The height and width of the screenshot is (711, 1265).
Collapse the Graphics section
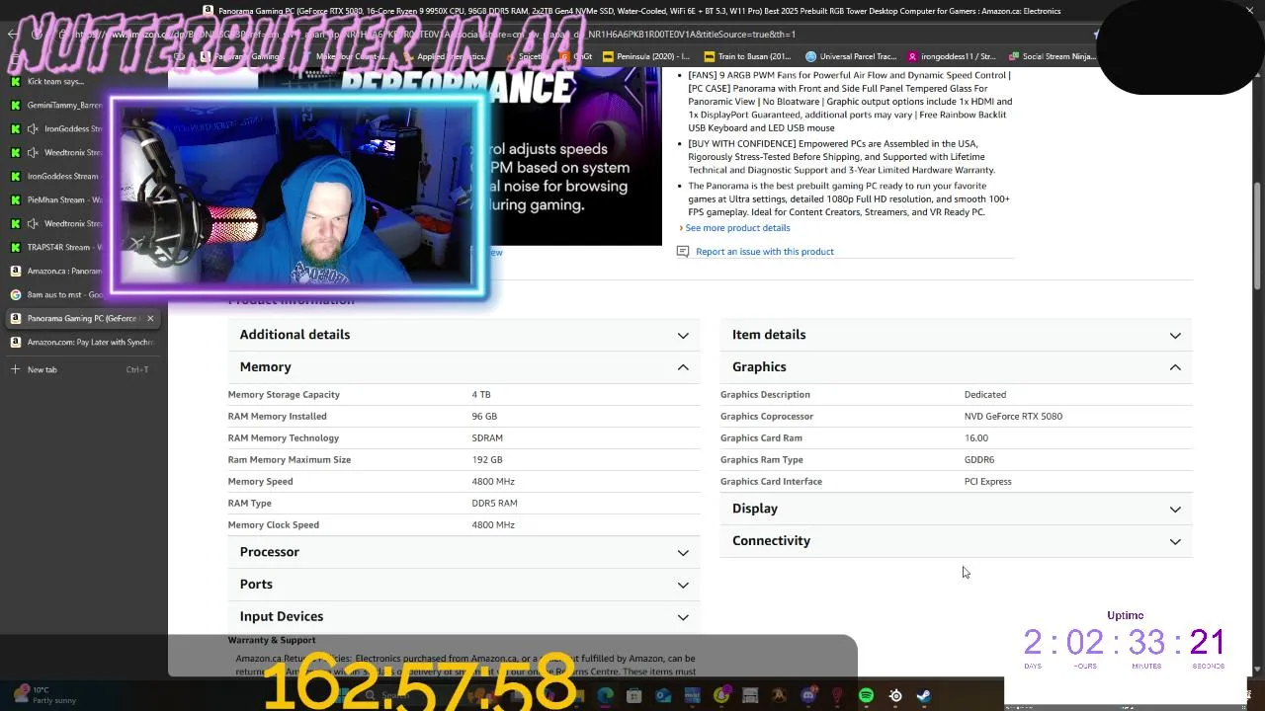pos(956,366)
